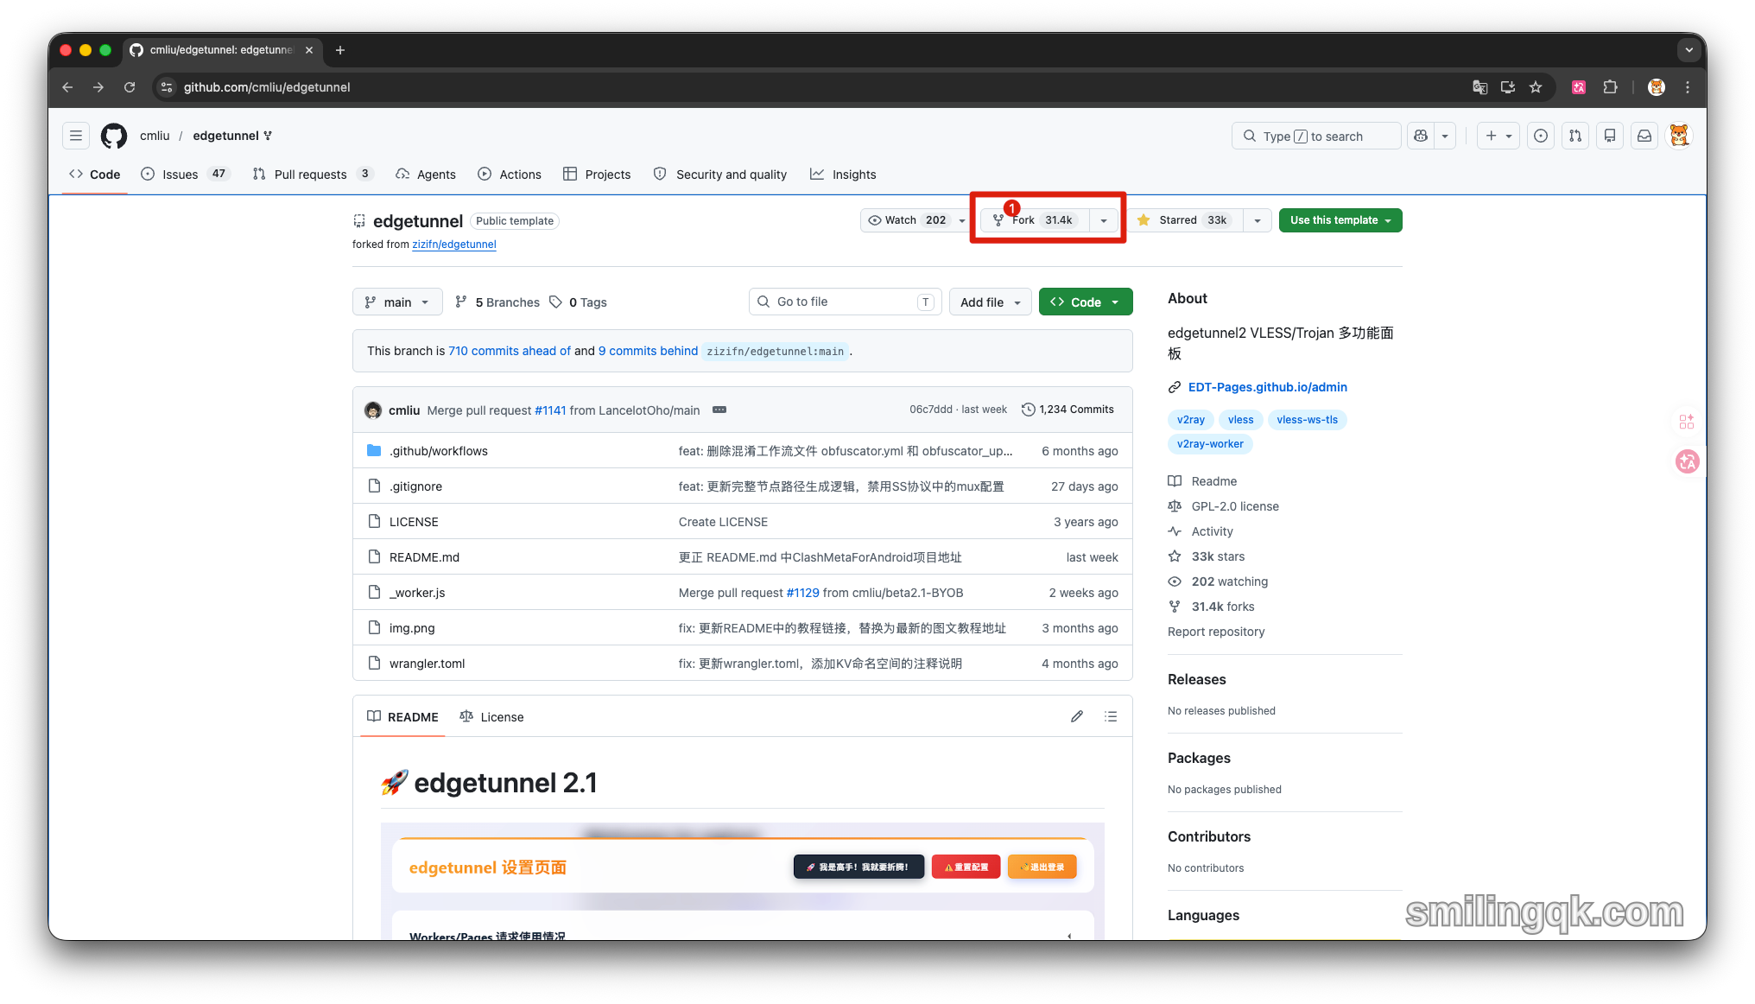Open the green Code dropdown button

1086,302
